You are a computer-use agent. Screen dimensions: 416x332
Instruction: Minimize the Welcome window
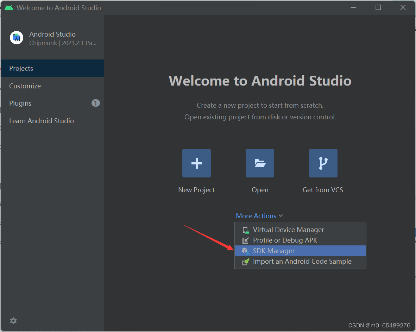coord(353,8)
